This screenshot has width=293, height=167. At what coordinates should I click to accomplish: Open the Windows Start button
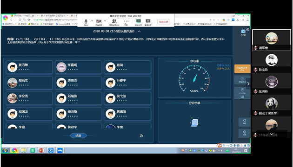[x=5, y=150]
